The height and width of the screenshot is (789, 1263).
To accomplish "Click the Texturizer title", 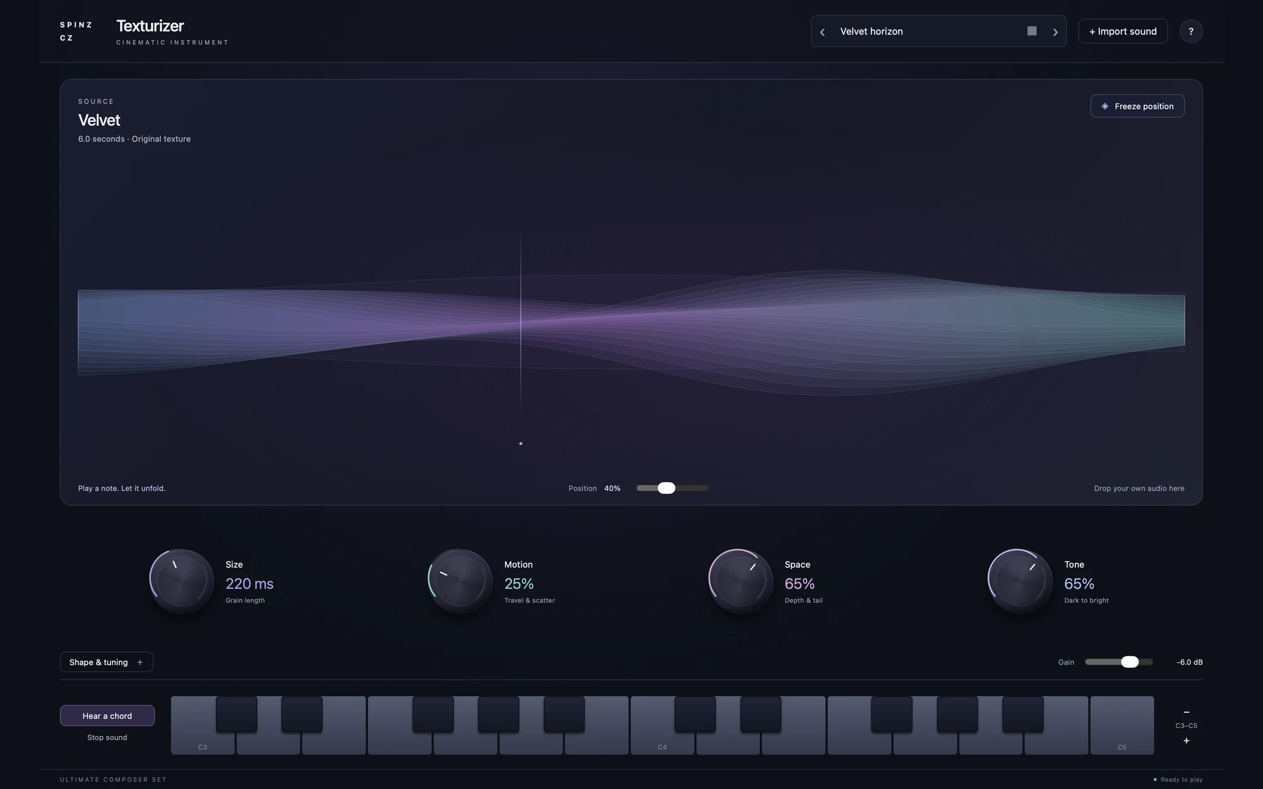I will pyautogui.click(x=150, y=26).
